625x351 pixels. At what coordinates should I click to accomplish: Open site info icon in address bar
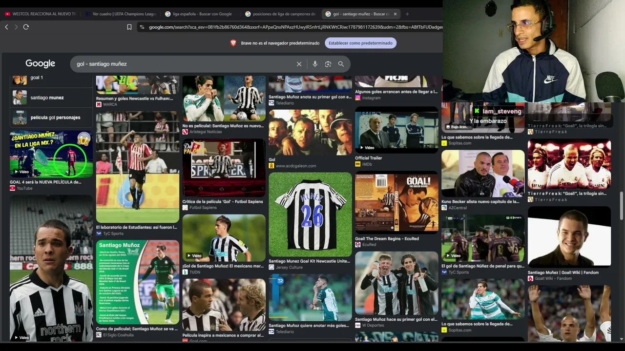pos(142,27)
